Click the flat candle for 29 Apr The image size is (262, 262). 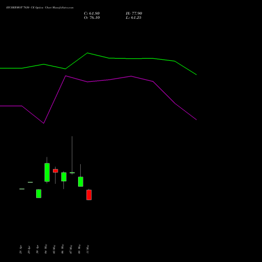coord(30,182)
